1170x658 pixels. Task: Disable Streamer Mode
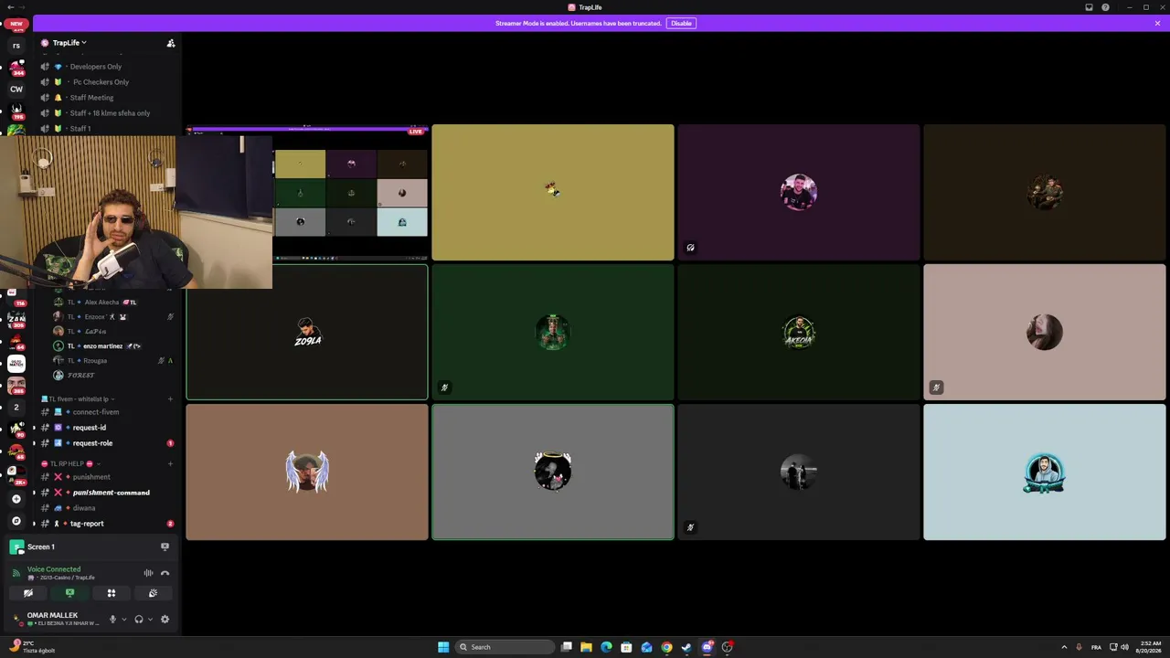[x=681, y=23]
